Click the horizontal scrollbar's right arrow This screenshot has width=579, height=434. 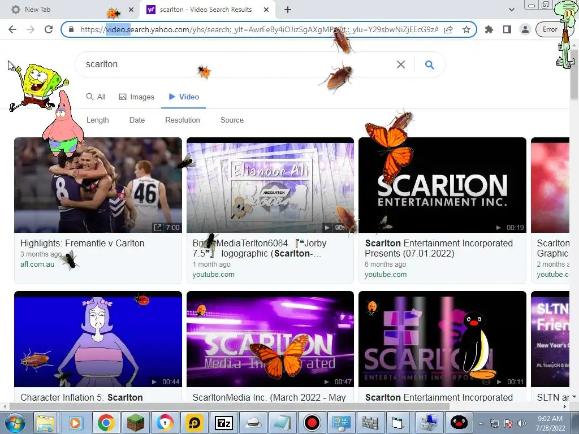point(564,407)
